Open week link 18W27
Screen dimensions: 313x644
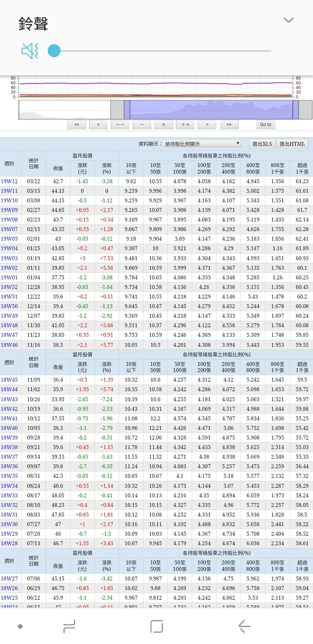click(x=9, y=579)
